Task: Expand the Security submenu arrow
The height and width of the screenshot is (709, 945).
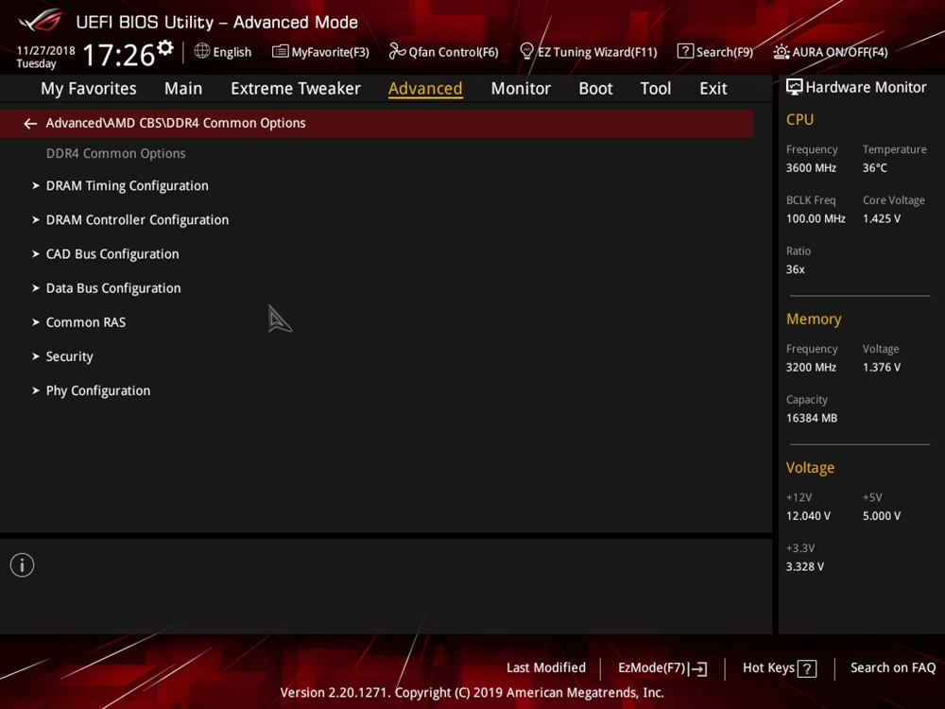Action: (x=36, y=357)
